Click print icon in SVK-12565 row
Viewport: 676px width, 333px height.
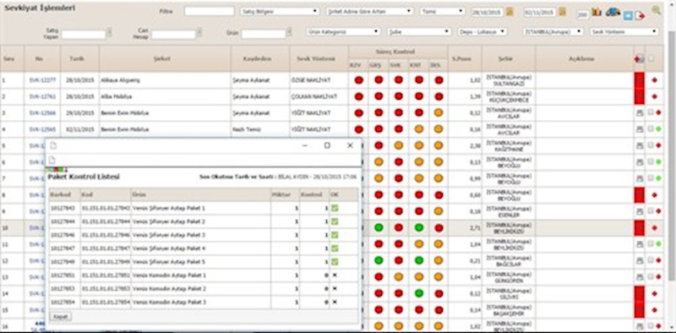(x=640, y=129)
